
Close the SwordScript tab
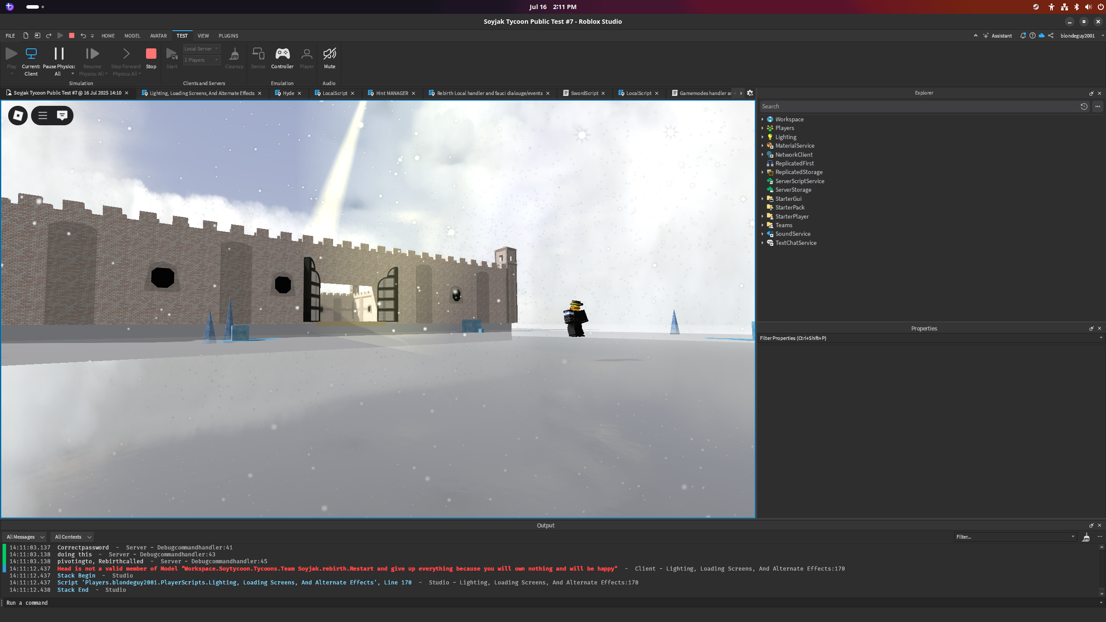point(603,93)
